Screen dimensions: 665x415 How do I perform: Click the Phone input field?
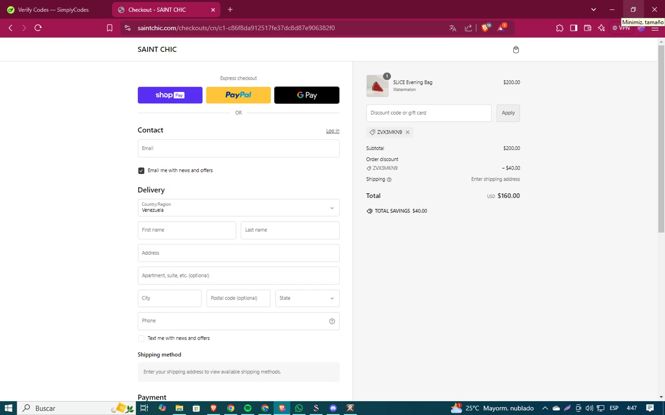239,321
